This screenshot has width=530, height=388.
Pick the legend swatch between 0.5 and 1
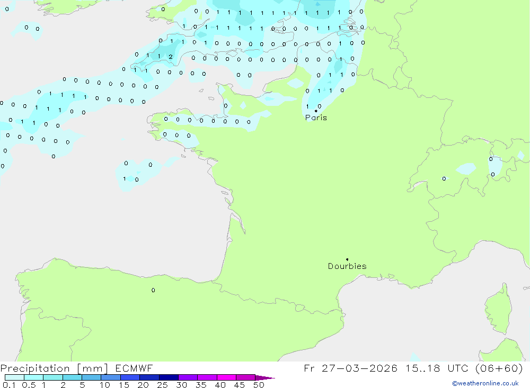pyautogui.click(x=34, y=377)
